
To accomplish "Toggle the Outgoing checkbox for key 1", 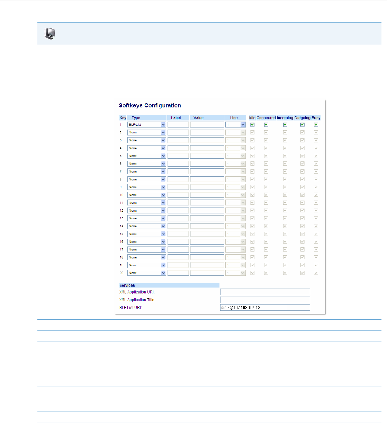I will (x=303, y=125).
